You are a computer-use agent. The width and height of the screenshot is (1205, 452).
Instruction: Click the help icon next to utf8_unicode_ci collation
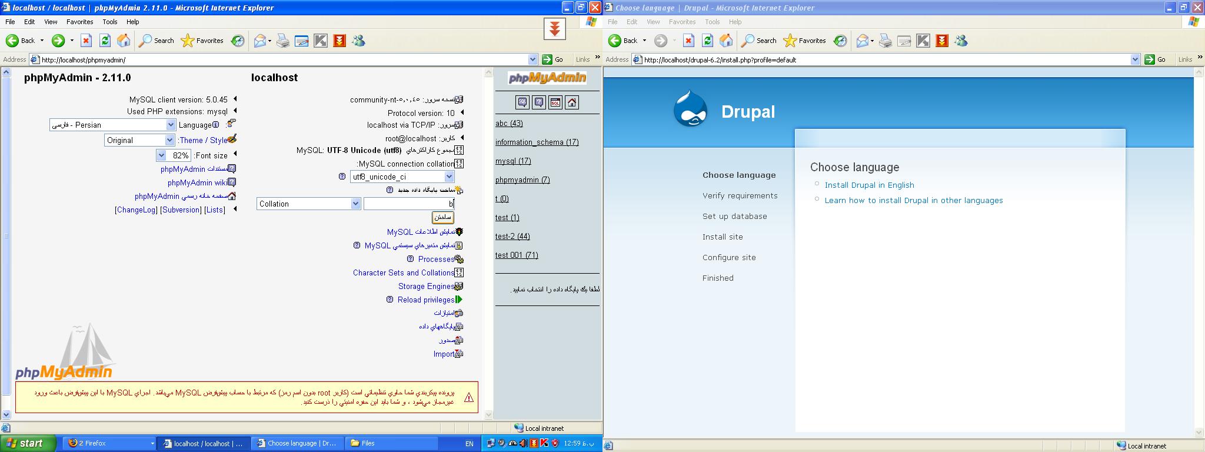pos(342,177)
